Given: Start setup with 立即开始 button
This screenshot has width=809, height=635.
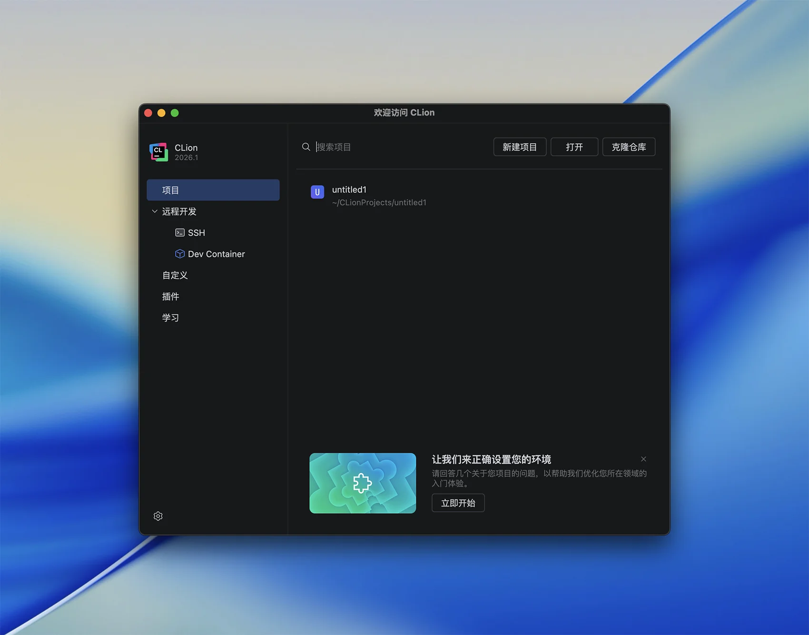Looking at the screenshot, I should (458, 503).
